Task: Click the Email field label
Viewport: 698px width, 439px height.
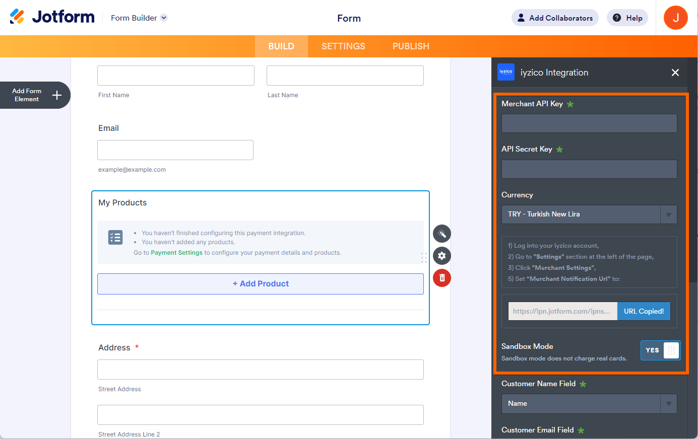Action: tap(108, 128)
